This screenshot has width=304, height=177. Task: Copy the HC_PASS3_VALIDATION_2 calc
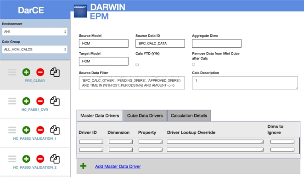55,159
